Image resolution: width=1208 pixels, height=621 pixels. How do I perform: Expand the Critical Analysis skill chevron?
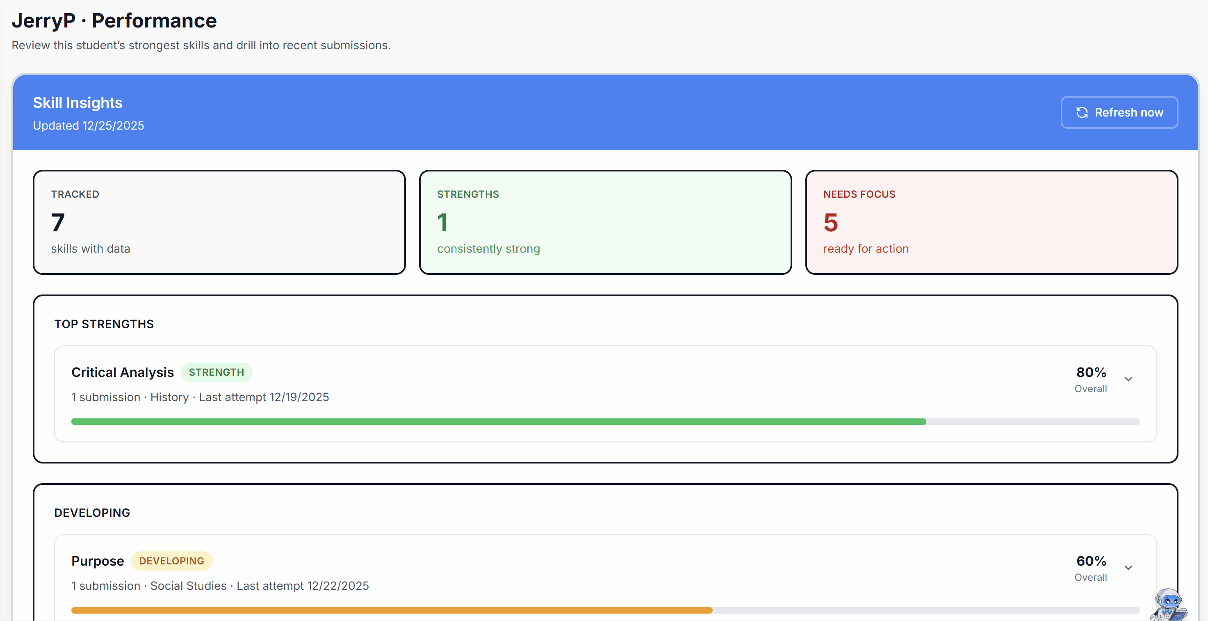point(1128,379)
